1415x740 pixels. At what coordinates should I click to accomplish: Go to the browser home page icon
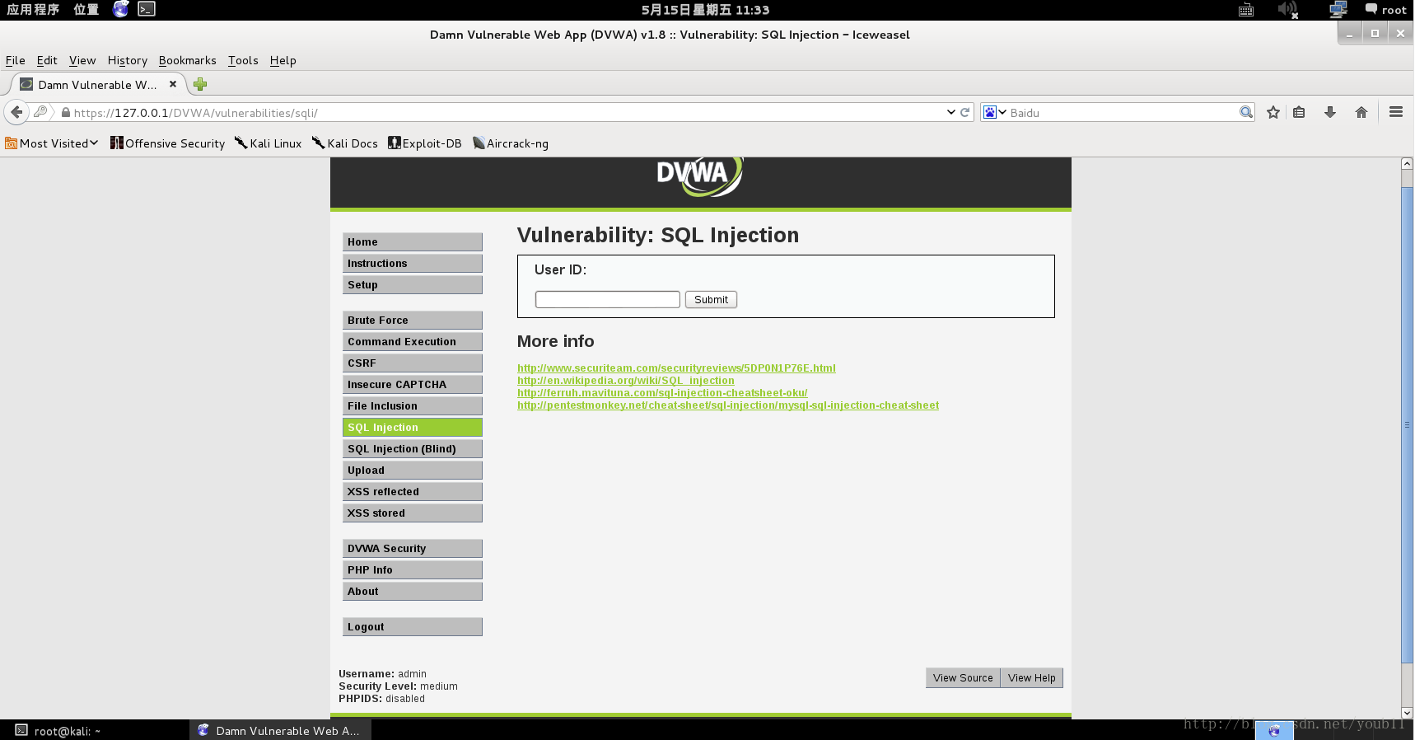tap(1361, 112)
